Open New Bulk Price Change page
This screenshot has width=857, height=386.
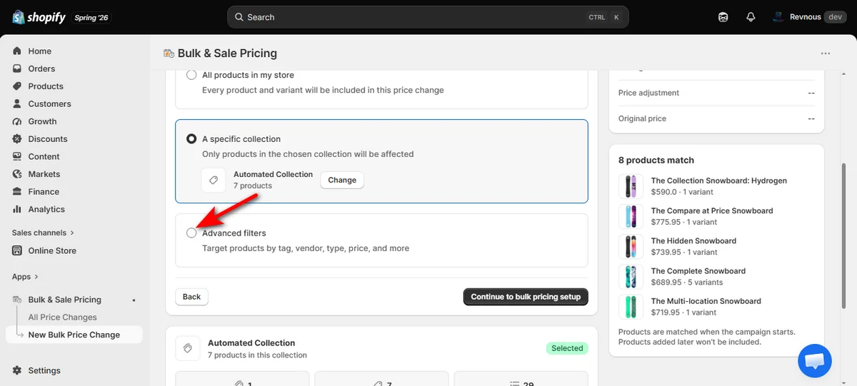[x=74, y=335]
